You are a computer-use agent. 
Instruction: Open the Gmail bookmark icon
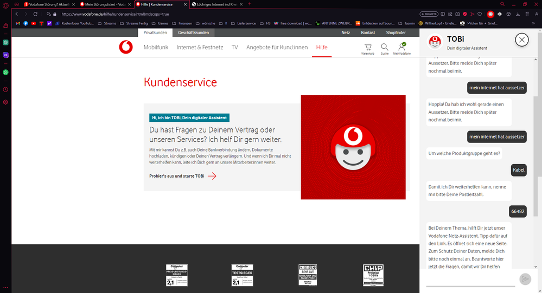point(17,23)
